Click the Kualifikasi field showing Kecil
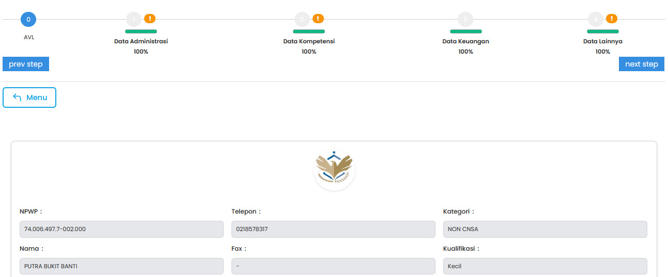 point(545,266)
